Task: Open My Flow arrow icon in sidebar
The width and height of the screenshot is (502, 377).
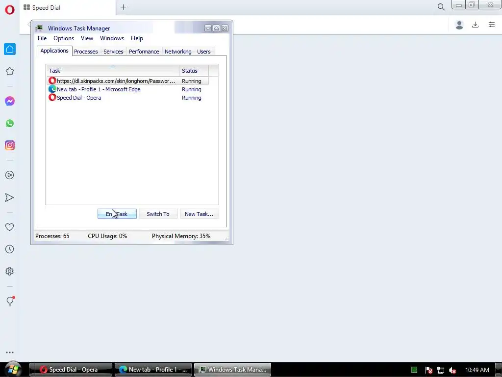Action: (x=10, y=197)
